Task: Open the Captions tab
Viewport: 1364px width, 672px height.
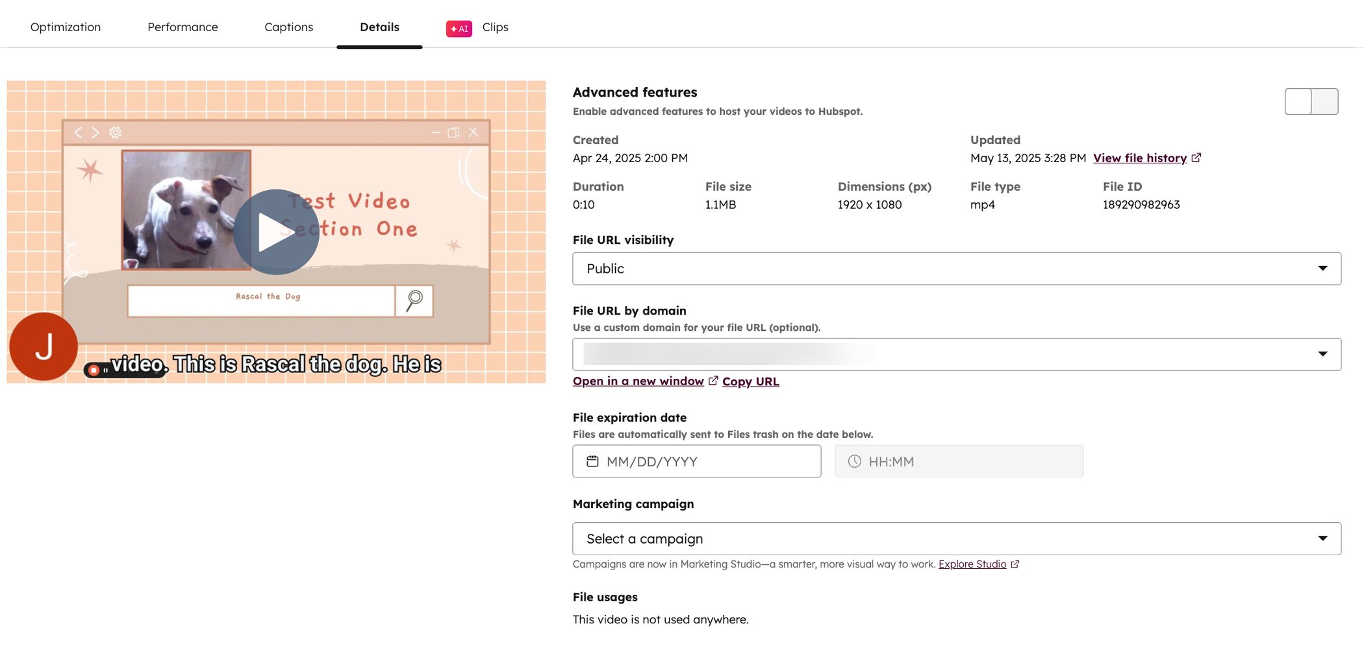Action: point(288,27)
